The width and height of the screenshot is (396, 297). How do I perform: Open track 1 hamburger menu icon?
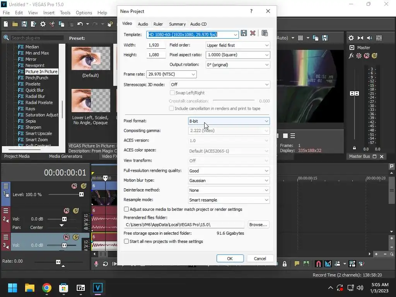pyautogui.click(x=6, y=186)
